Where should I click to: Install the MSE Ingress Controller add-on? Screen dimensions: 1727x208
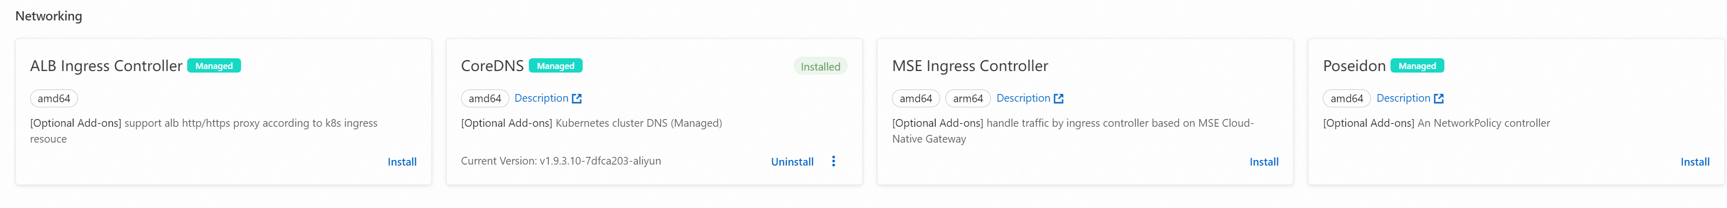1264,162
